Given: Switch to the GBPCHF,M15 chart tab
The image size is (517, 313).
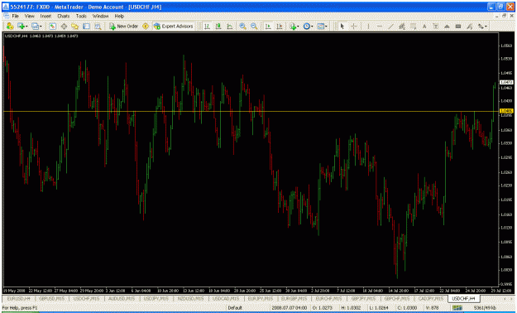Looking at the screenshot, I should coord(397,298).
